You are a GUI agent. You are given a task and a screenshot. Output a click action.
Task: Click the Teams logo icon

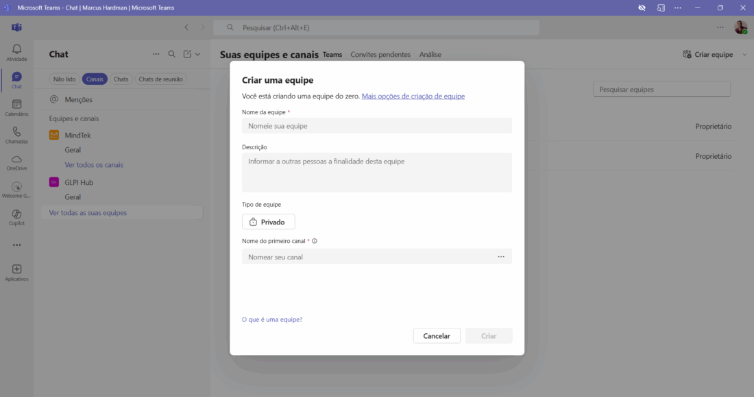point(17,27)
